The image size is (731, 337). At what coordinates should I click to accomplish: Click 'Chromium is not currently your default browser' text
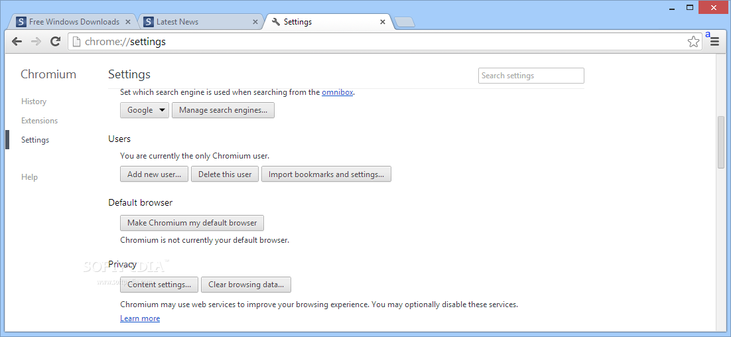click(x=205, y=241)
